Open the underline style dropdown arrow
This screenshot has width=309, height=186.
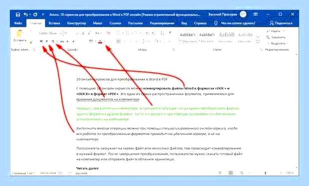(57, 41)
